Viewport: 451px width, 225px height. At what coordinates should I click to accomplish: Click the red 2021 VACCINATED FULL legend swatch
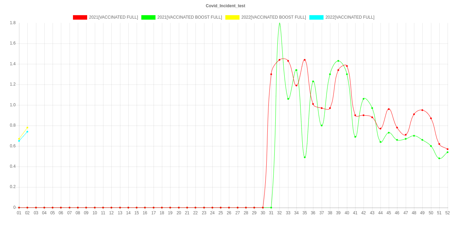(x=80, y=17)
